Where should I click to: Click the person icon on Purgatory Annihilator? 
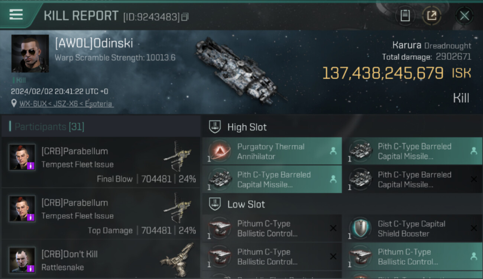point(333,151)
